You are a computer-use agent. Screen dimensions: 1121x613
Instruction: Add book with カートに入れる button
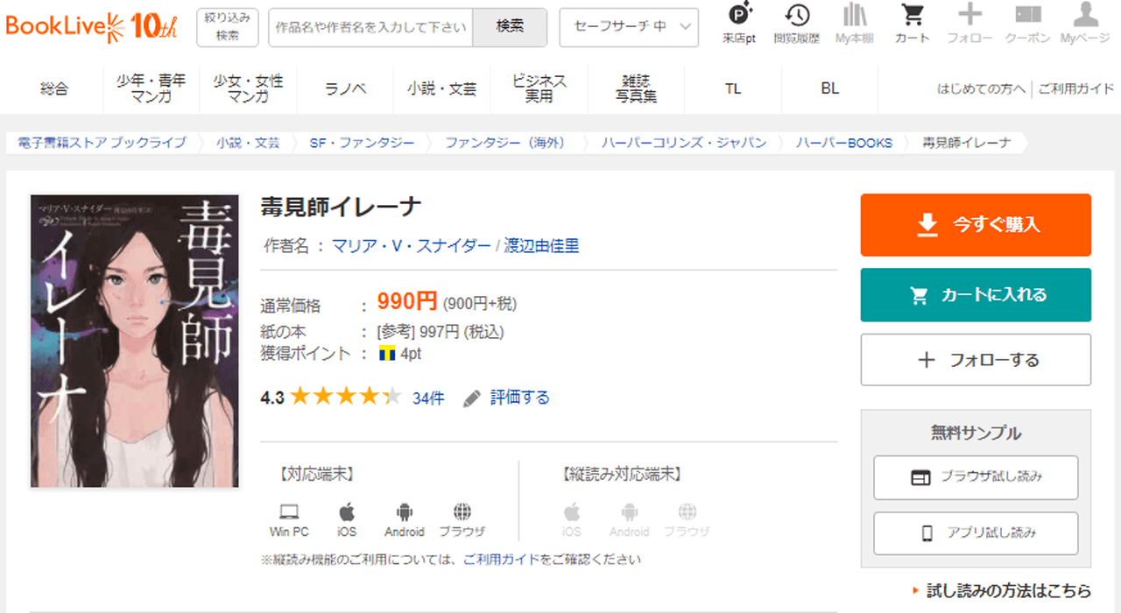[x=976, y=295]
